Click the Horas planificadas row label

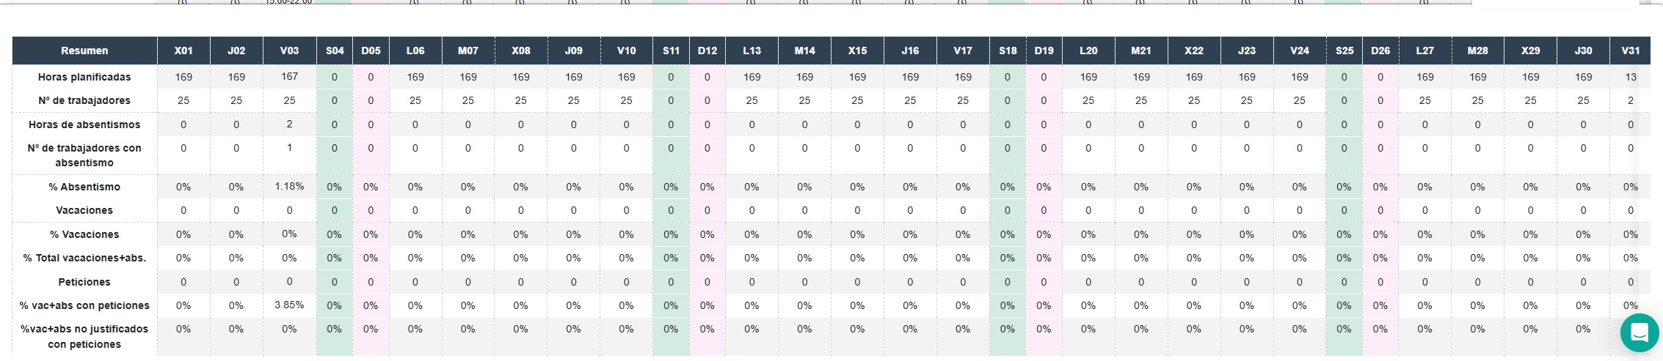click(84, 77)
